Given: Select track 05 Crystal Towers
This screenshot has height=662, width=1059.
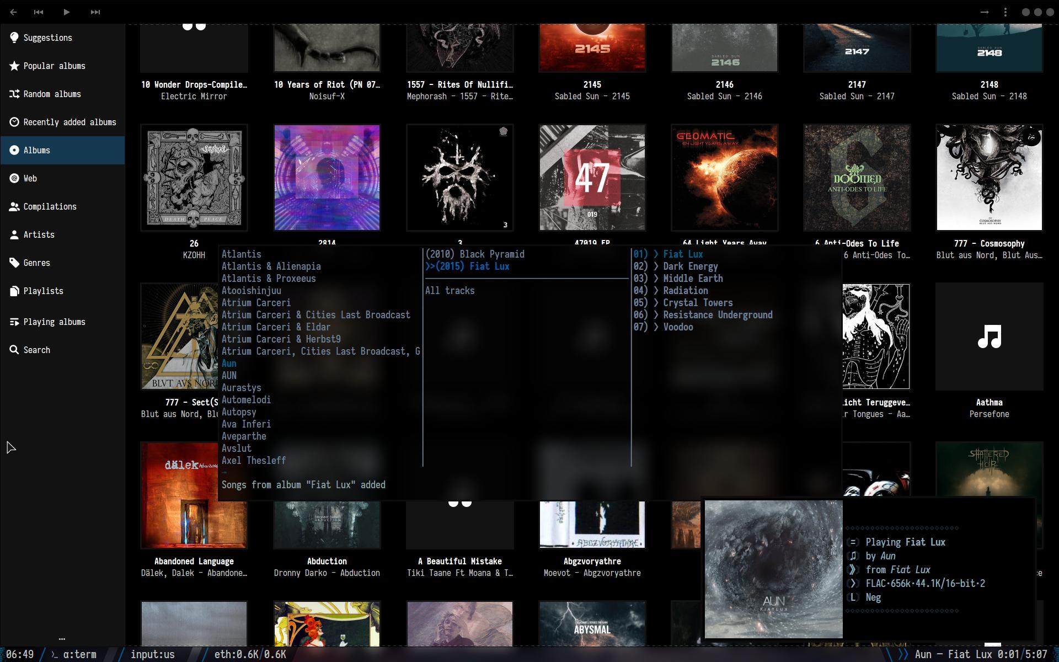Looking at the screenshot, I should (x=683, y=302).
